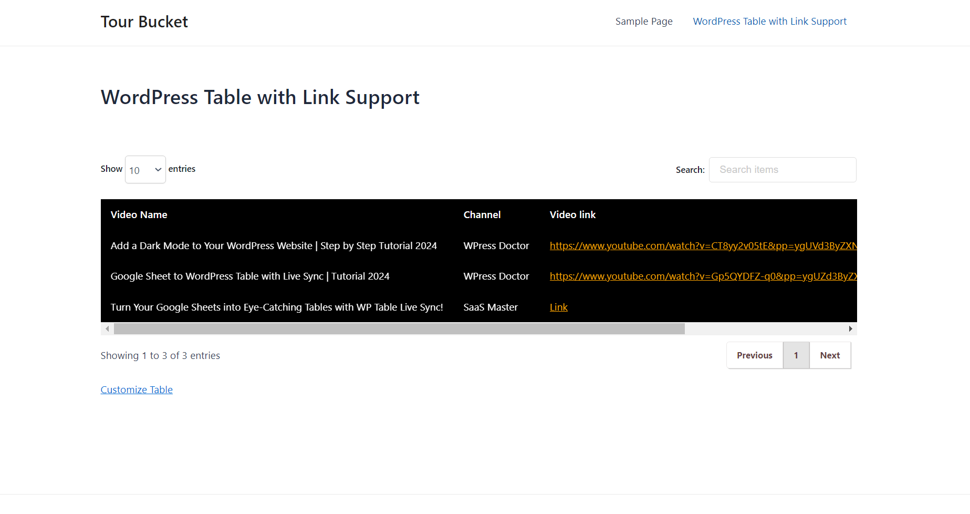Select the 'SaaS Master' channel cell

[491, 307]
